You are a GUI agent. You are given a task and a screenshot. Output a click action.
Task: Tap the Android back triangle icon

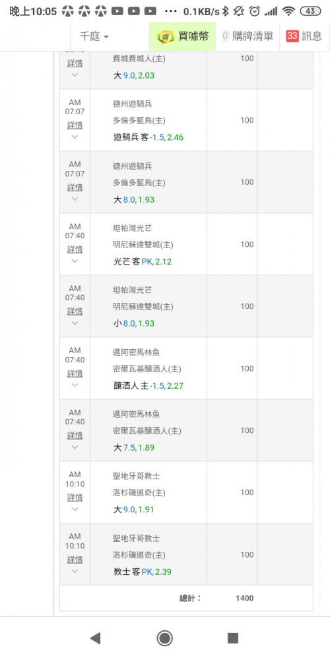click(x=96, y=638)
